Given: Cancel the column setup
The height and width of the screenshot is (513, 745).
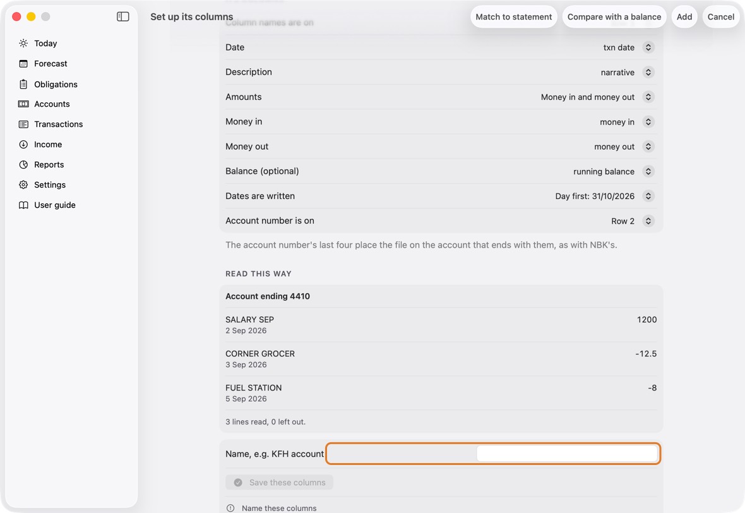Looking at the screenshot, I should (721, 16).
